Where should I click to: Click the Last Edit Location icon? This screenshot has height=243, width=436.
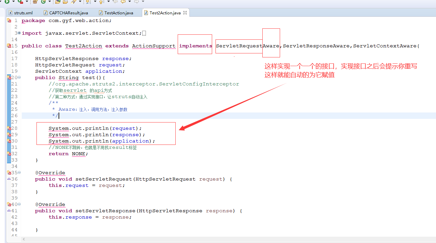point(115,2)
